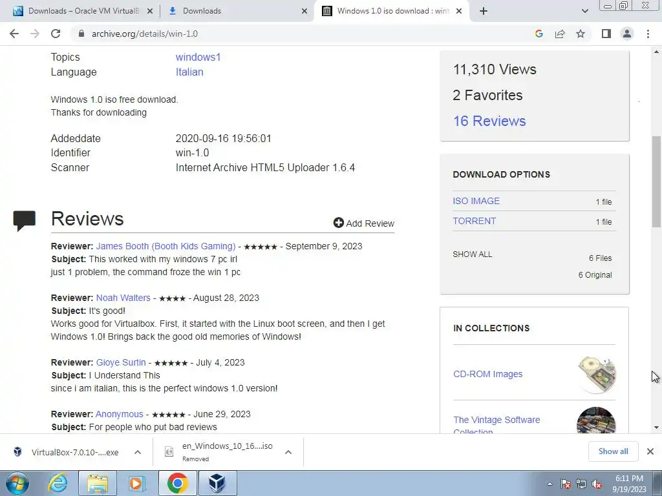Click the page scrollbar down arrow

tap(656, 428)
